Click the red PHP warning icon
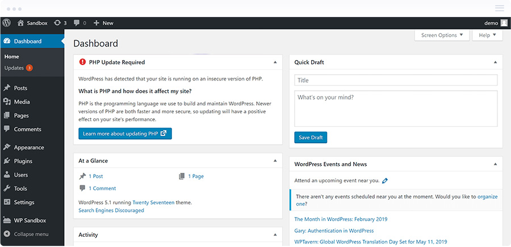 [82, 62]
